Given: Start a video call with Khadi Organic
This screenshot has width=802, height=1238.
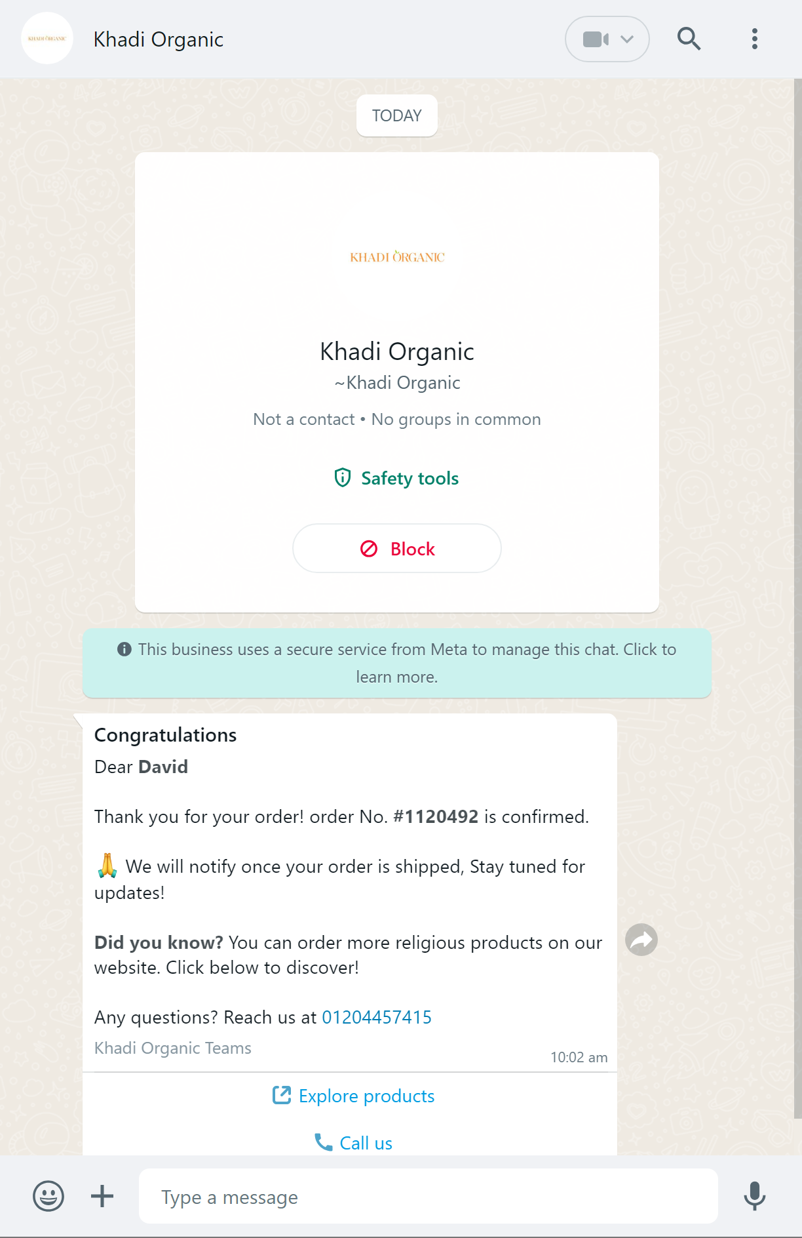Looking at the screenshot, I should coord(596,39).
